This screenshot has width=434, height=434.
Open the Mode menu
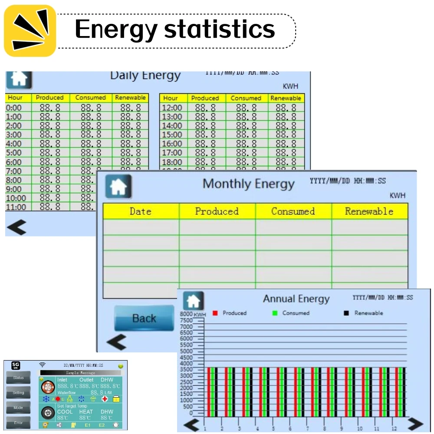(18, 408)
